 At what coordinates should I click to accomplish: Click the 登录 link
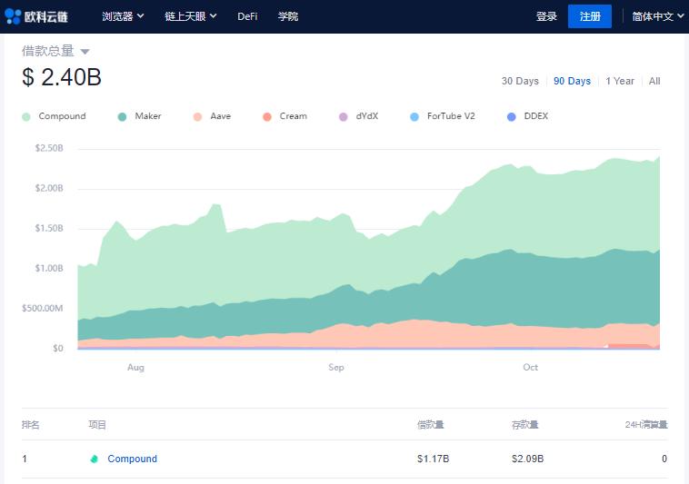point(546,16)
